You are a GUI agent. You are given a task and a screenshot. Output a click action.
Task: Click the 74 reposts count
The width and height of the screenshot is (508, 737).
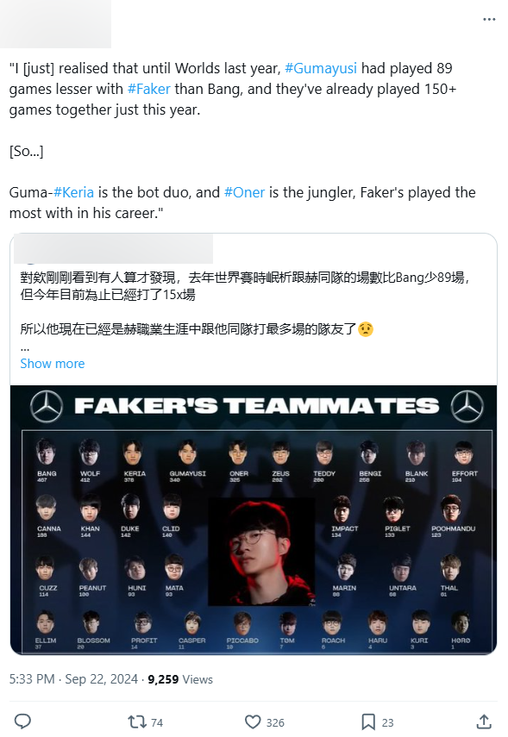click(x=157, y=722)
